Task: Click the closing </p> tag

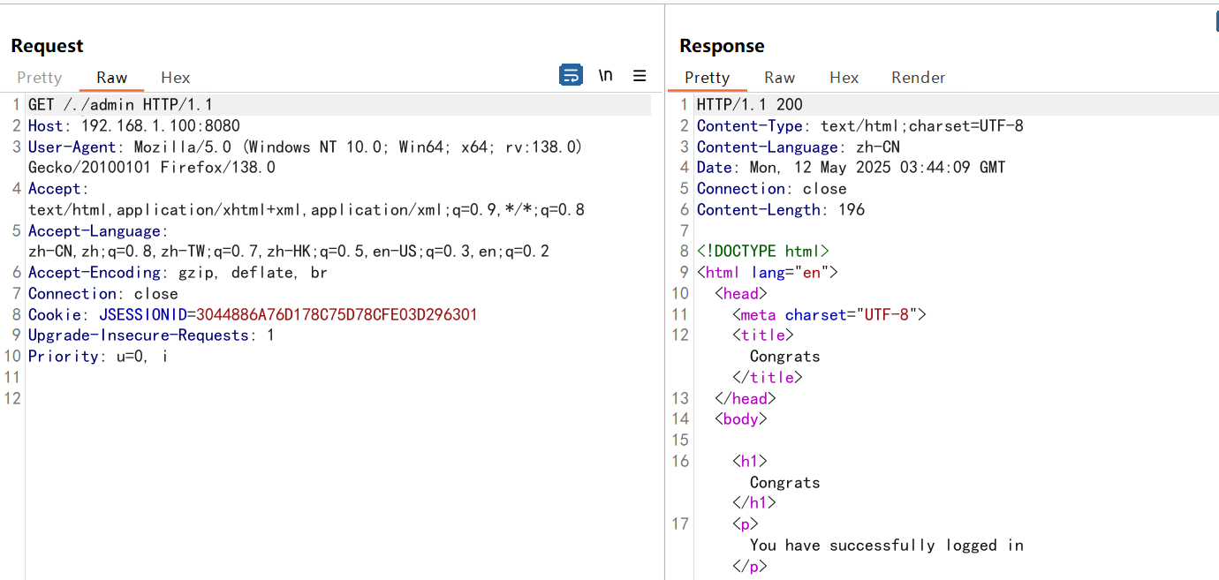Action: tap(750, 567)
